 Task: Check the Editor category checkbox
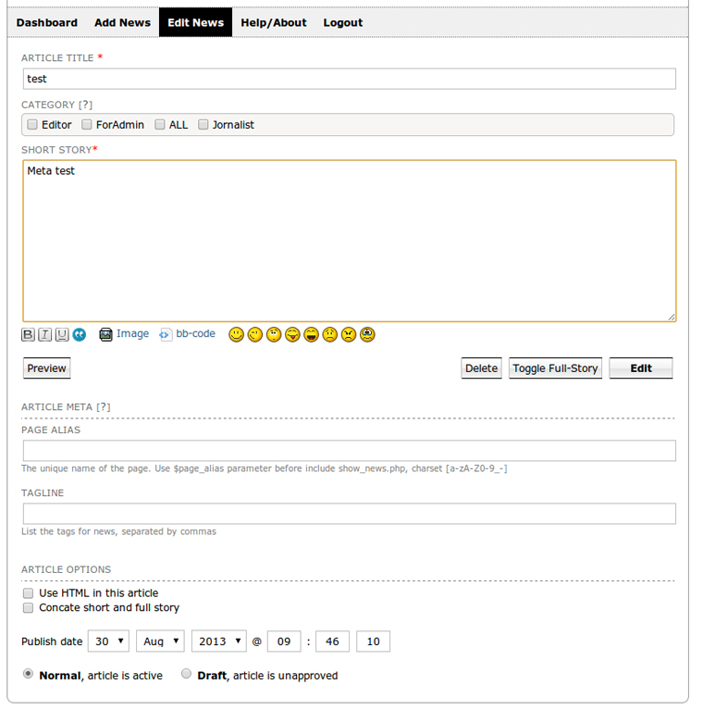(x=32, y=125)
